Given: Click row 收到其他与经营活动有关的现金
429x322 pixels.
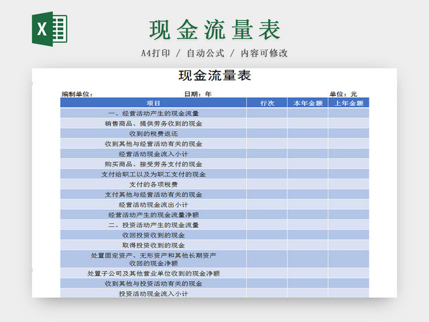Looking at the screenshot, I should pos(214,144).
